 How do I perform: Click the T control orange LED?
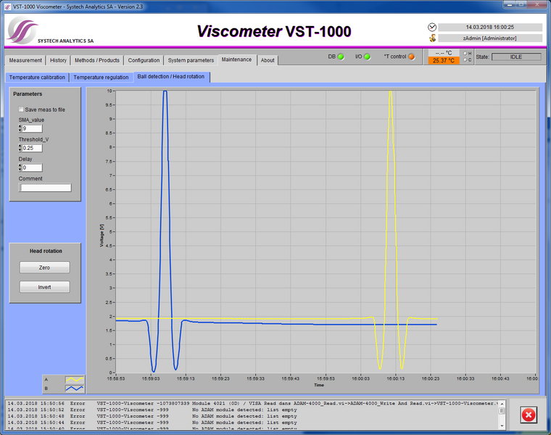point(411,57)
